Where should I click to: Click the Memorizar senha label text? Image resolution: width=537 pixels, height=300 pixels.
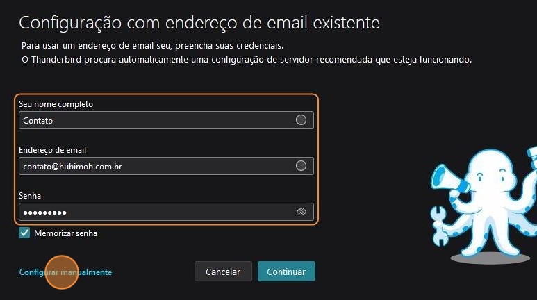pyautogui.click(x=65, y=233)
